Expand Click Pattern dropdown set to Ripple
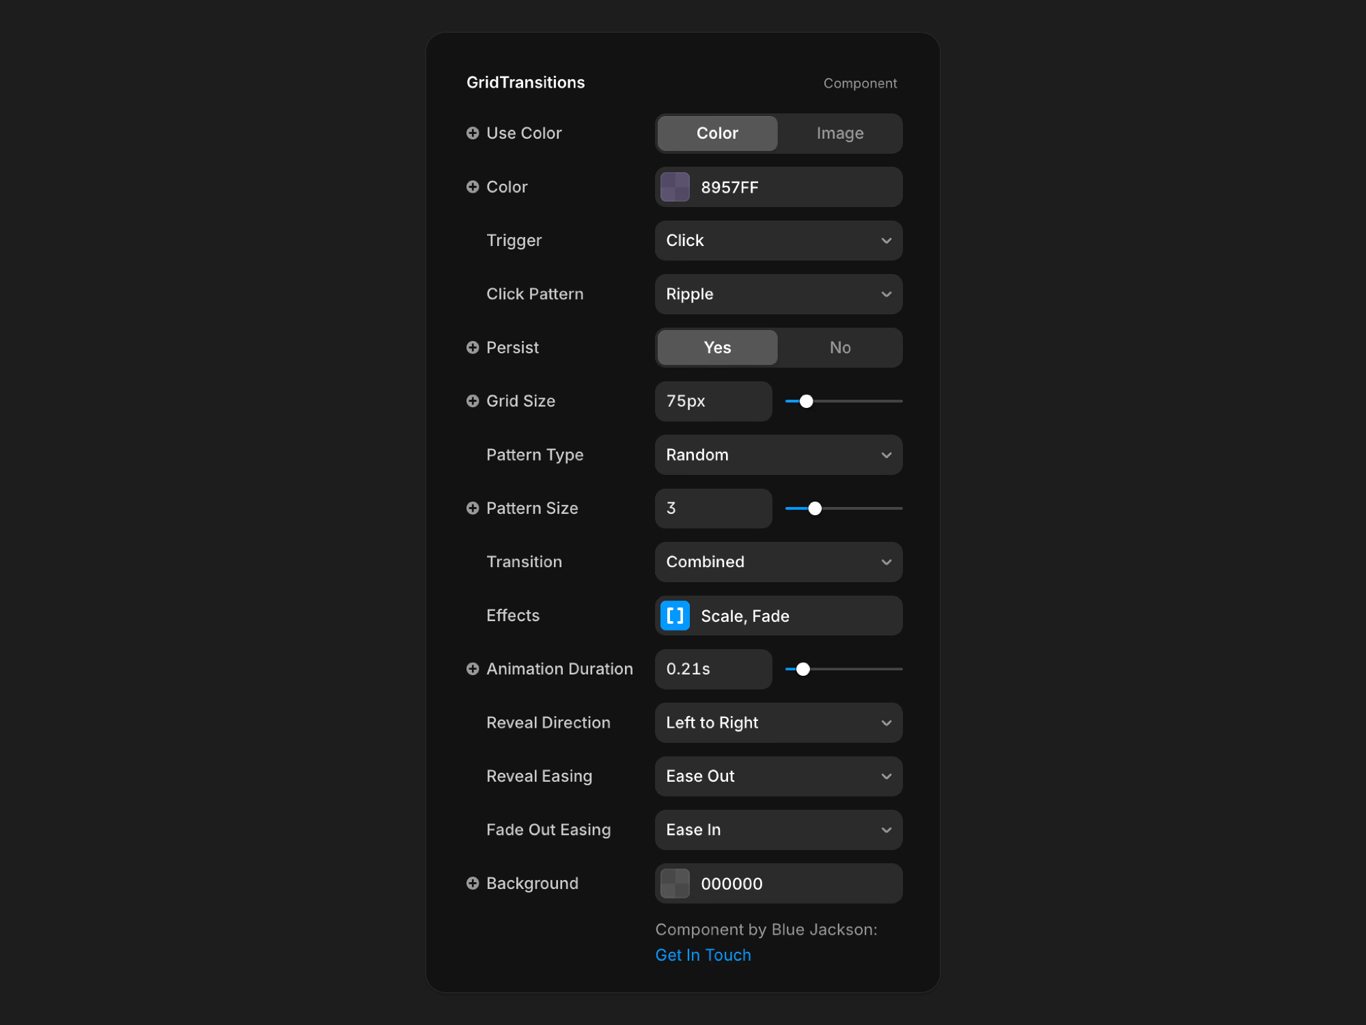 coord(778,294)
